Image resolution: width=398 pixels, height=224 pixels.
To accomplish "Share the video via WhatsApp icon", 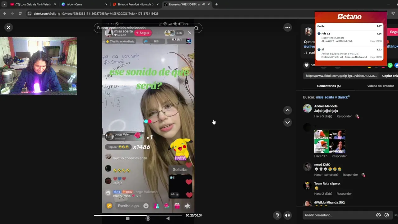I will coord(390,65).
